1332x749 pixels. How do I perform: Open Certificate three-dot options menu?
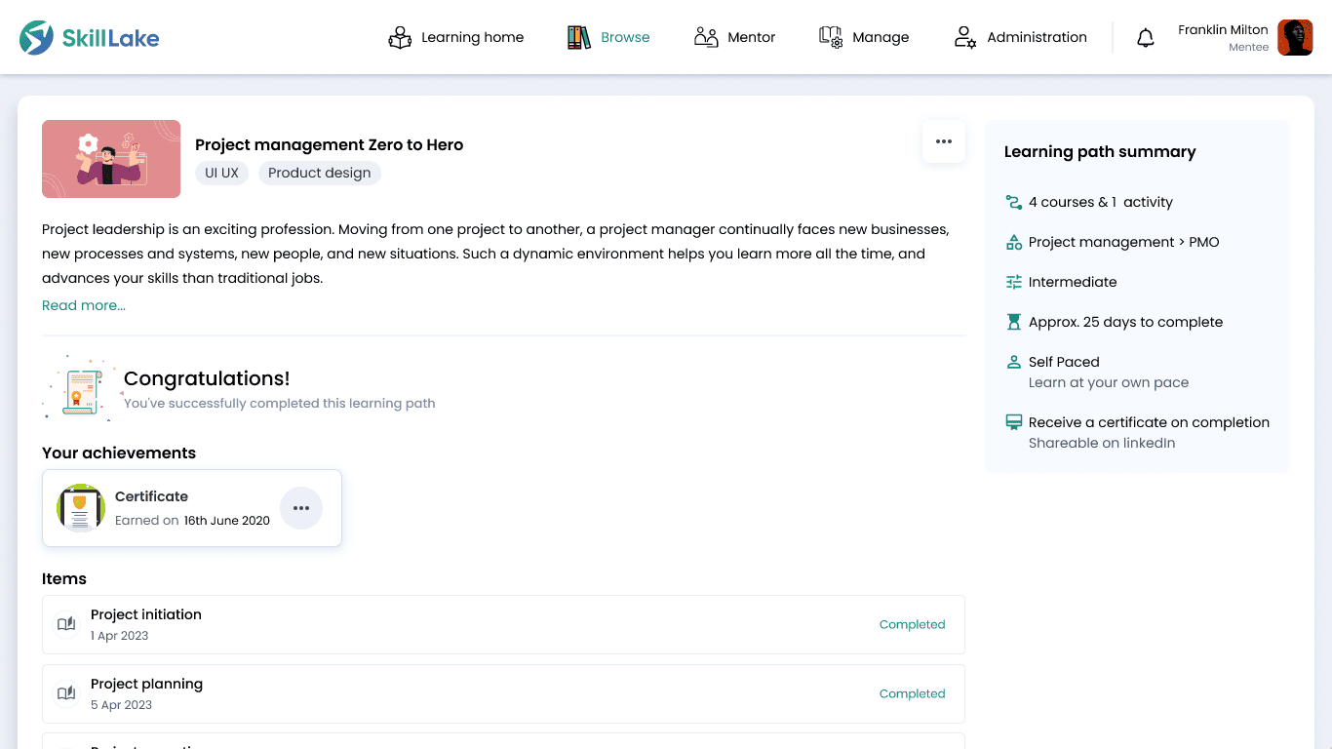pos(301,508)
